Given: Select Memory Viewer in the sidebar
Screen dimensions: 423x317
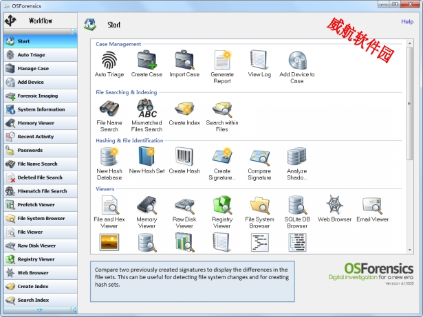Looking at the screenshot, I should (x=41, y=123).
